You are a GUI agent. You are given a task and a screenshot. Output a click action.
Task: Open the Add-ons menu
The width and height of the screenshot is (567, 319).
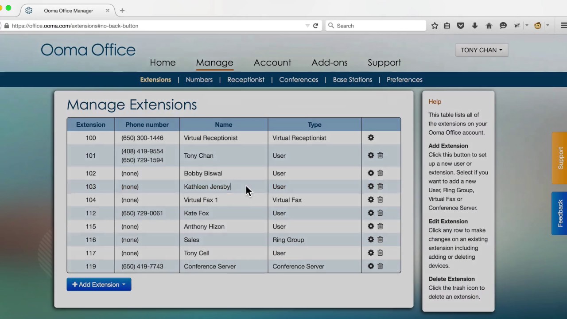(x=330, y=62)
